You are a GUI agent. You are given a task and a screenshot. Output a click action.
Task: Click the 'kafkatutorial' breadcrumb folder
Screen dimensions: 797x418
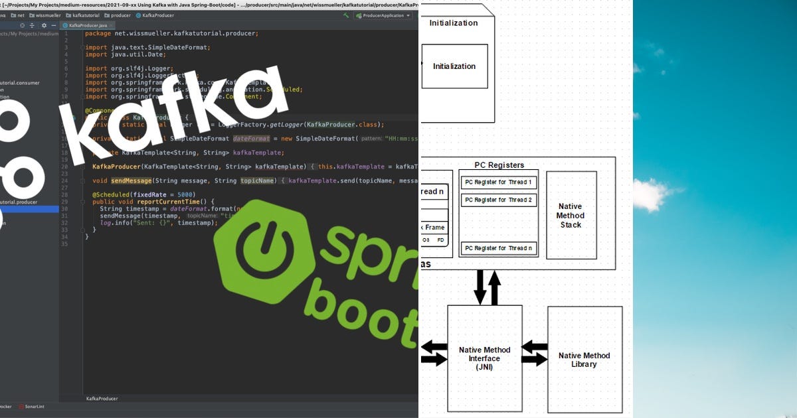(83, 15)
